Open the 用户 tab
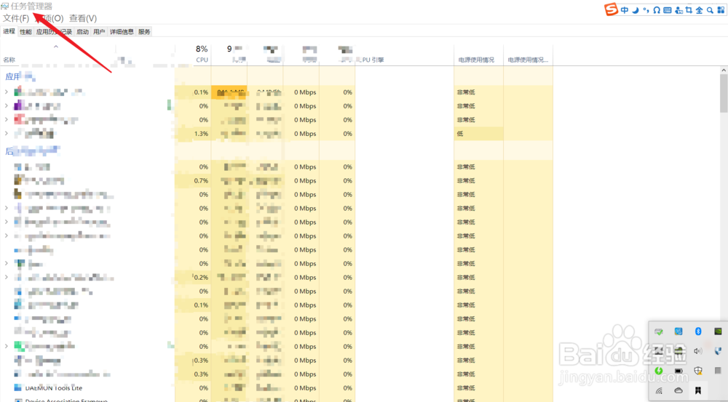Viewport: 728px width, 402px height. pyautogui.click(x=99, y=31)
